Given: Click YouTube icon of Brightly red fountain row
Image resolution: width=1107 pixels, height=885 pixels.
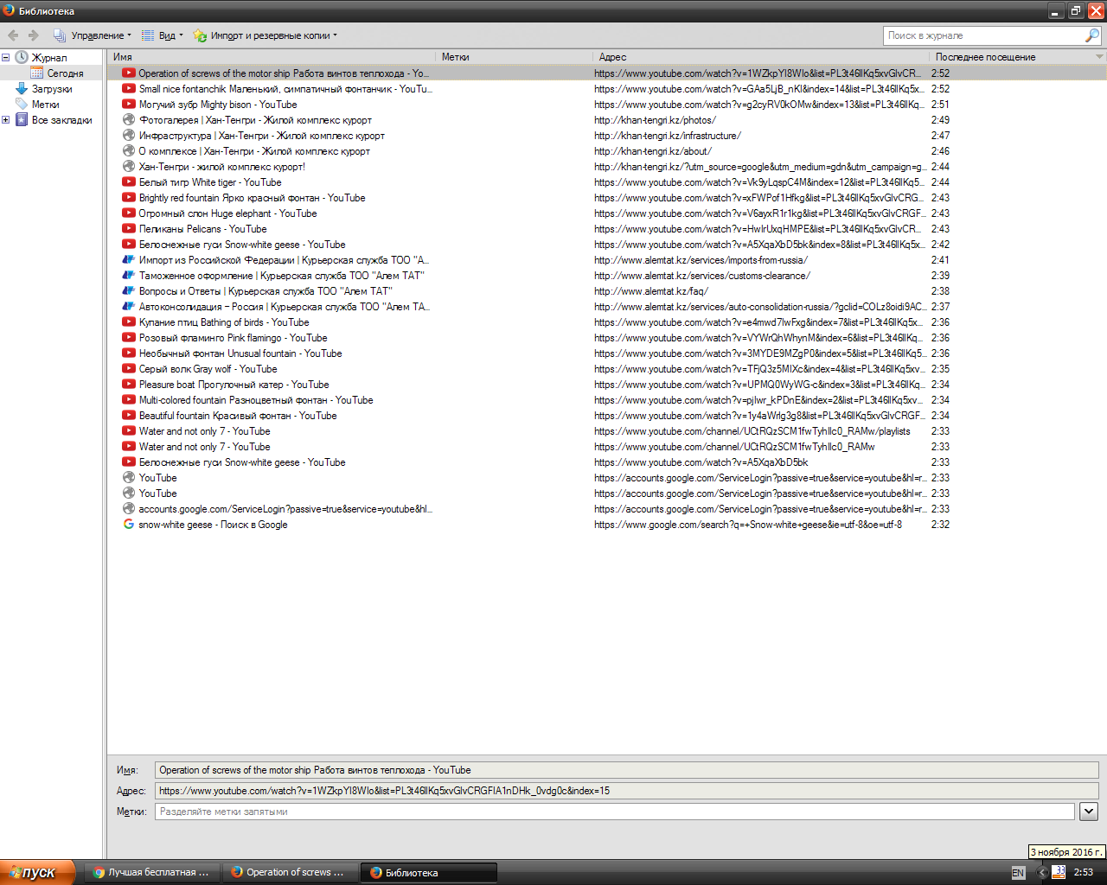Looking at the screenshot, I should [x=129, y=198].
